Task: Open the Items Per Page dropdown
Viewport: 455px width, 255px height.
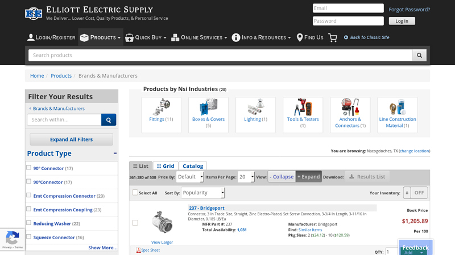Action: 246,177
